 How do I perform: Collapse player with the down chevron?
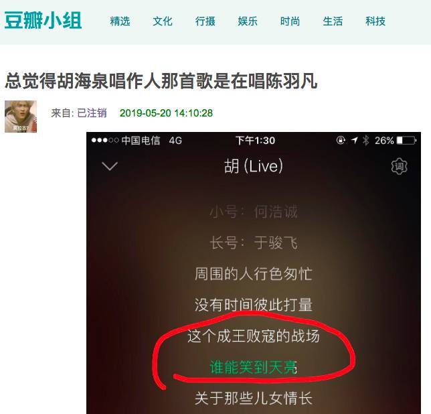(x=110, y=166)
